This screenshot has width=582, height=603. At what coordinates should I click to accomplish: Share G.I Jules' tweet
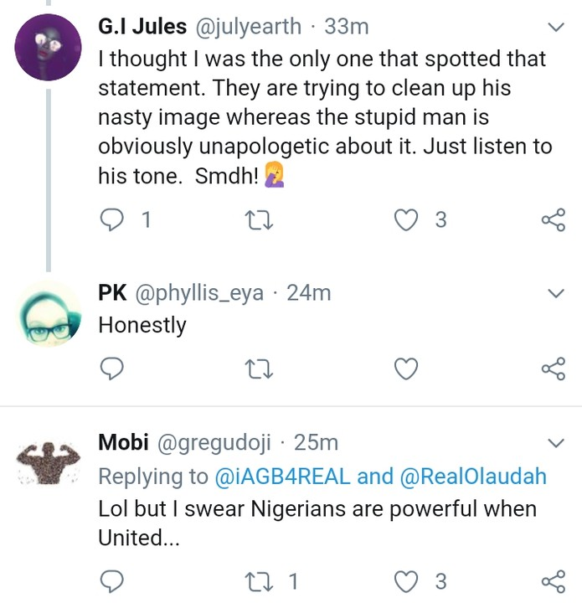pos(554,220)
